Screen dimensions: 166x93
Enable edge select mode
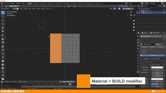tap(16, 9)
